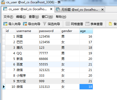Switch to the 无标题 @xxl_cs tab
Image resolution: width=117 pixels, height=100 pixels.
coord(80,10)
